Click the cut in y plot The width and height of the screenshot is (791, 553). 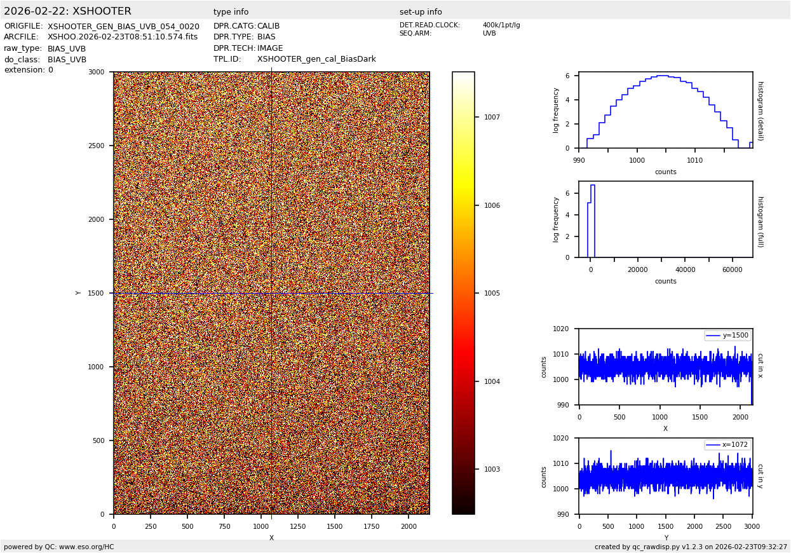coord(665,476)
